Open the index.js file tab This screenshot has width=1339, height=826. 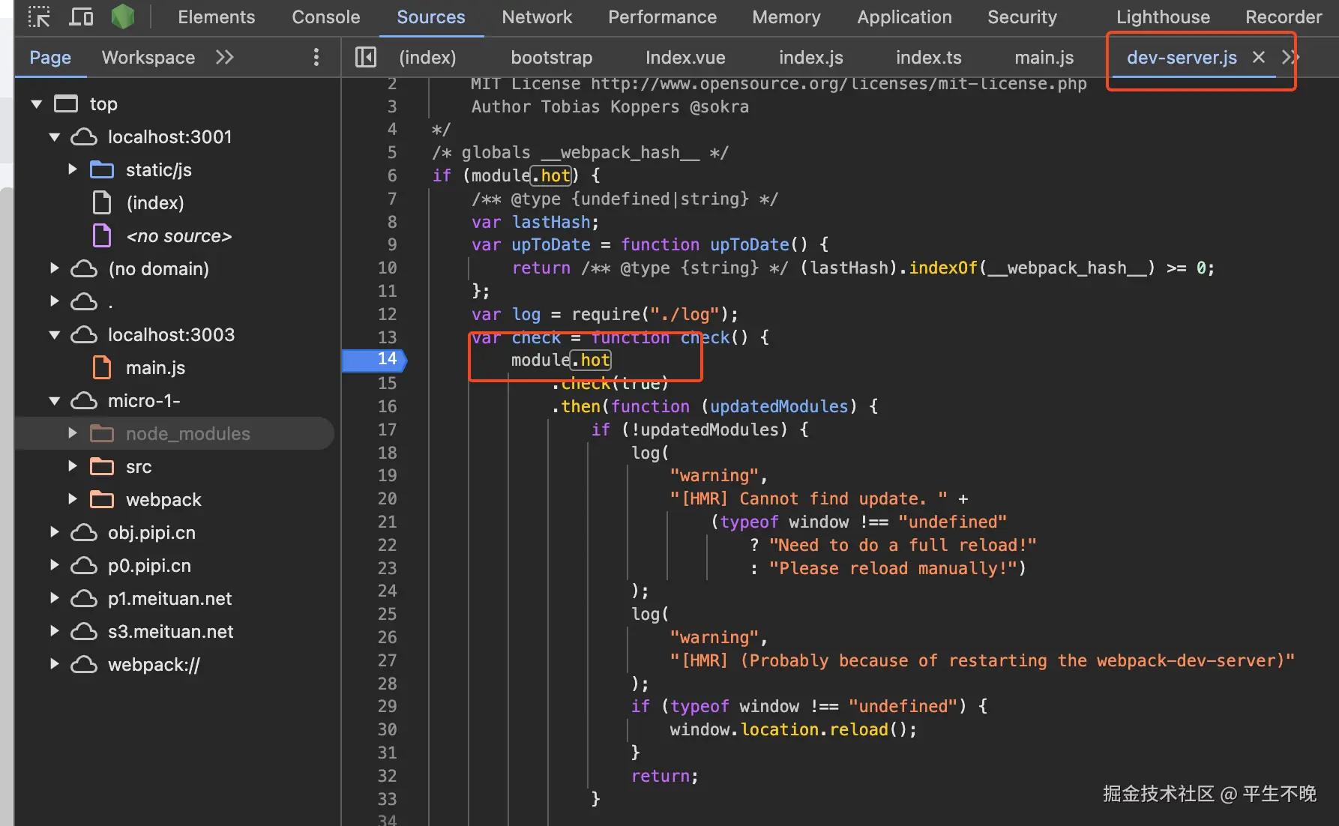[x=811, y=58]
